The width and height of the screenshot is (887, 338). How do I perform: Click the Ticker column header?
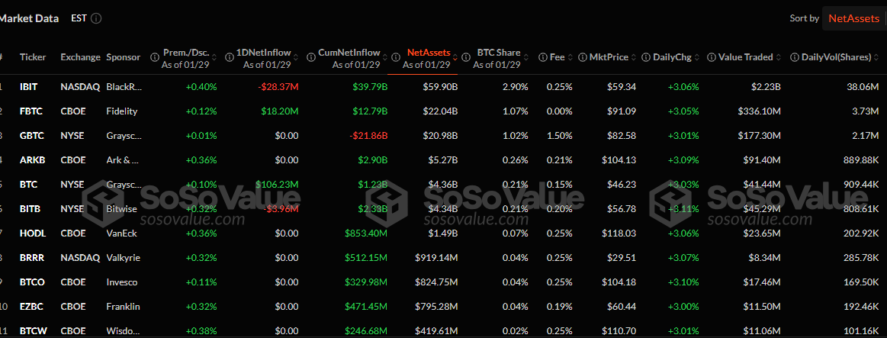tap(33, 57)
